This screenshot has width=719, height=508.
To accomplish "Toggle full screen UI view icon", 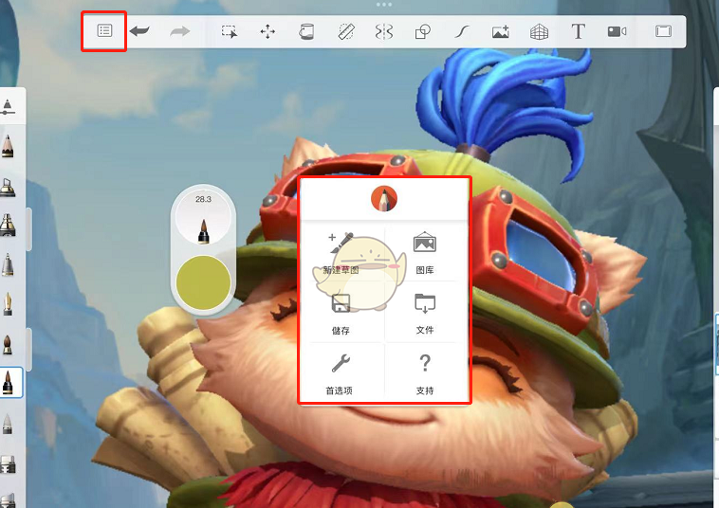I will click(663, 31).
